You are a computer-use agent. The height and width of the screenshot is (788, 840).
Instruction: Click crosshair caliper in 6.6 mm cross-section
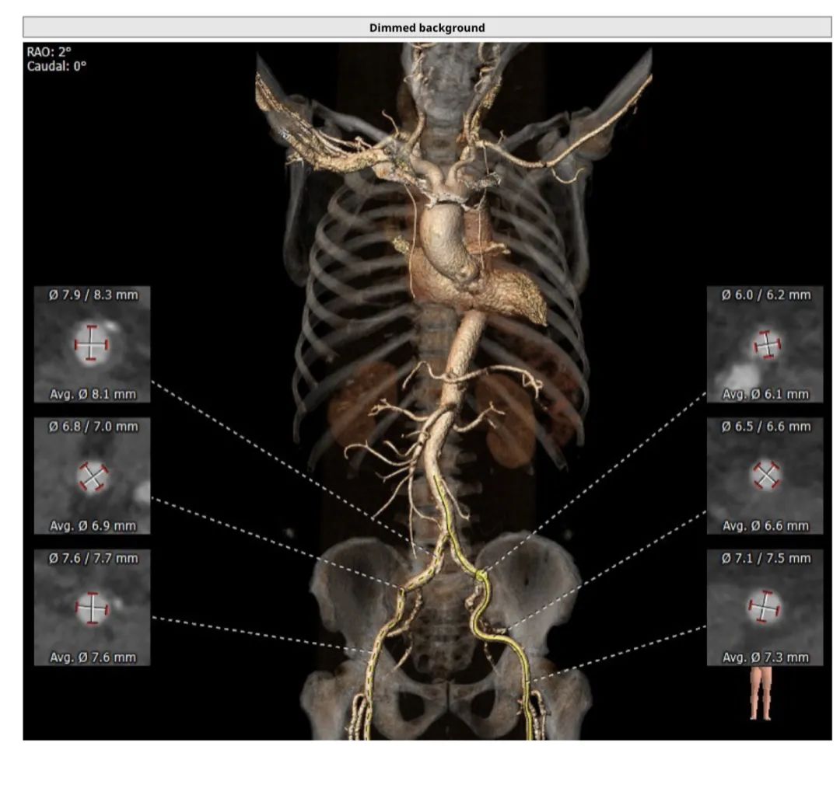[767, 475]
